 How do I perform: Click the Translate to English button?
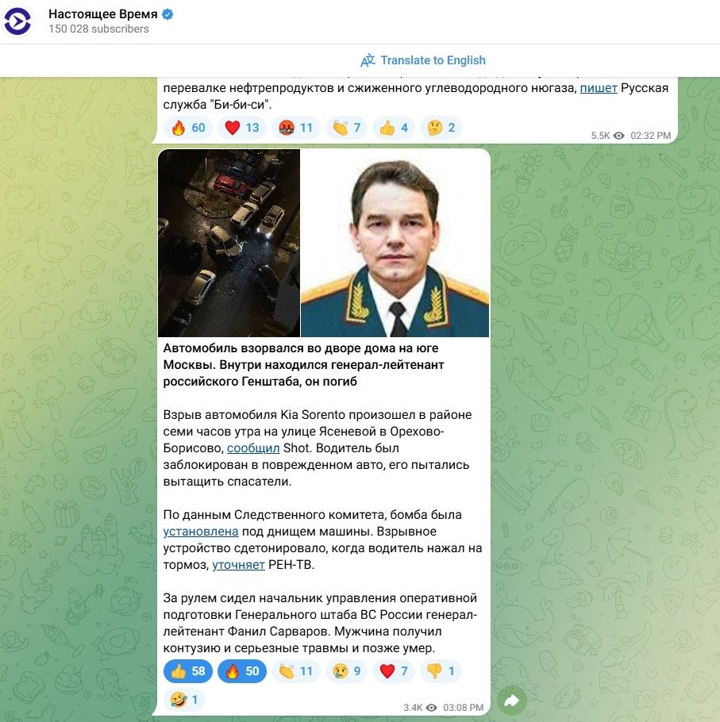423,60
